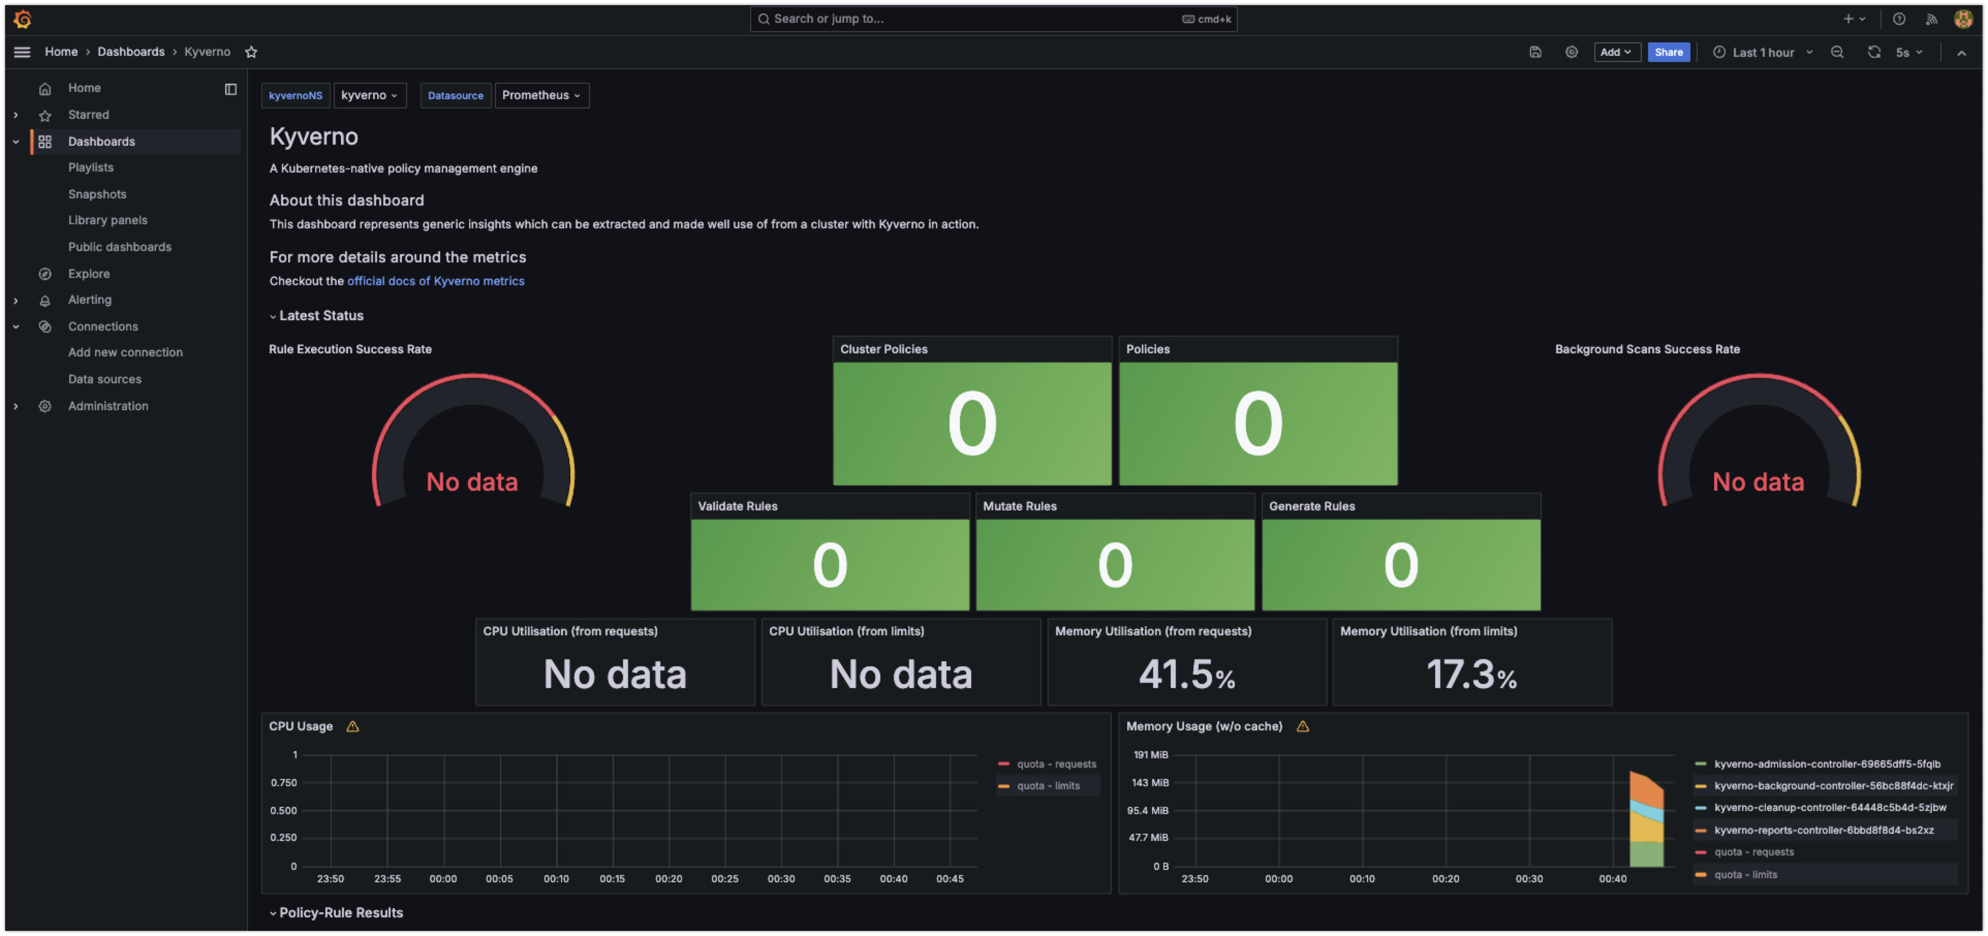Image resolution: width=1988 pixels, height=936 pixels.
Task: Open Add new connection in sidebar
Action: [x=125, y=353]
